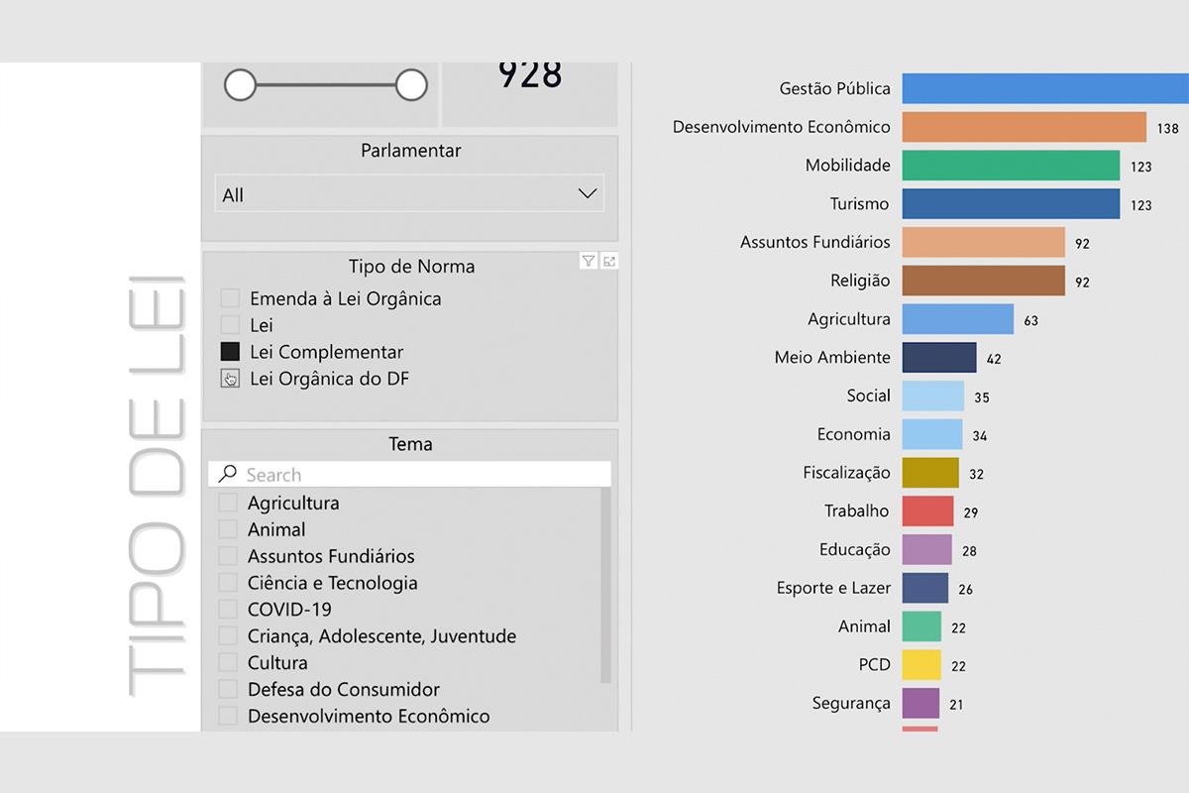The image size is (1189, 793).
Task: Tick Criança, Adolescente, Juventude theme checkbox
Action: pos(228,636)
